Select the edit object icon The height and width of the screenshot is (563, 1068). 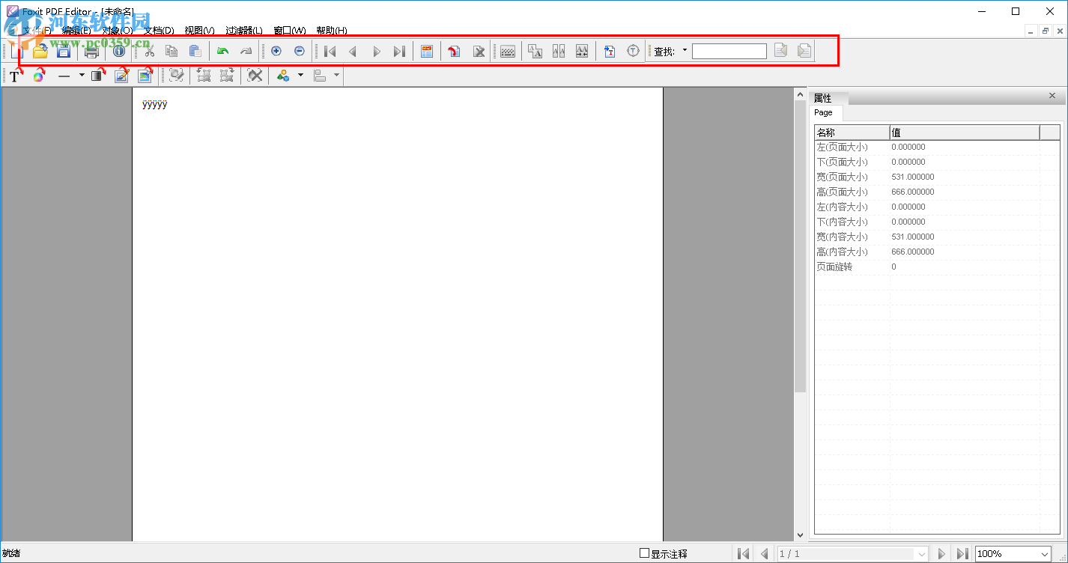121,75
